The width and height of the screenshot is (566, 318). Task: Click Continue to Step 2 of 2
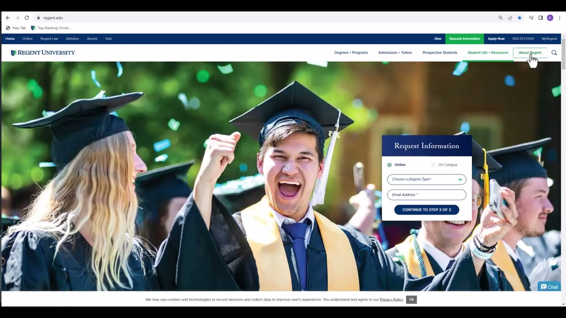(x=427, y=210)
